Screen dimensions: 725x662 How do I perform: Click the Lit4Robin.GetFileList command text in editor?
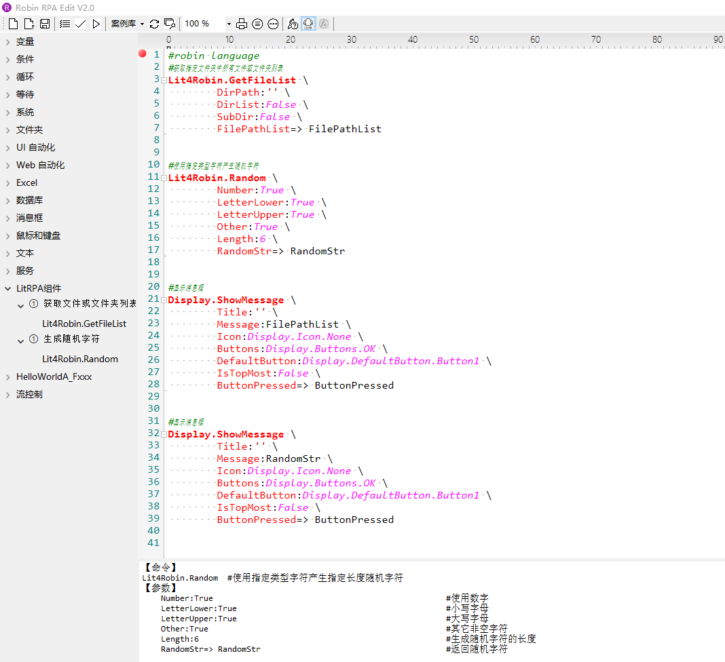232,80
